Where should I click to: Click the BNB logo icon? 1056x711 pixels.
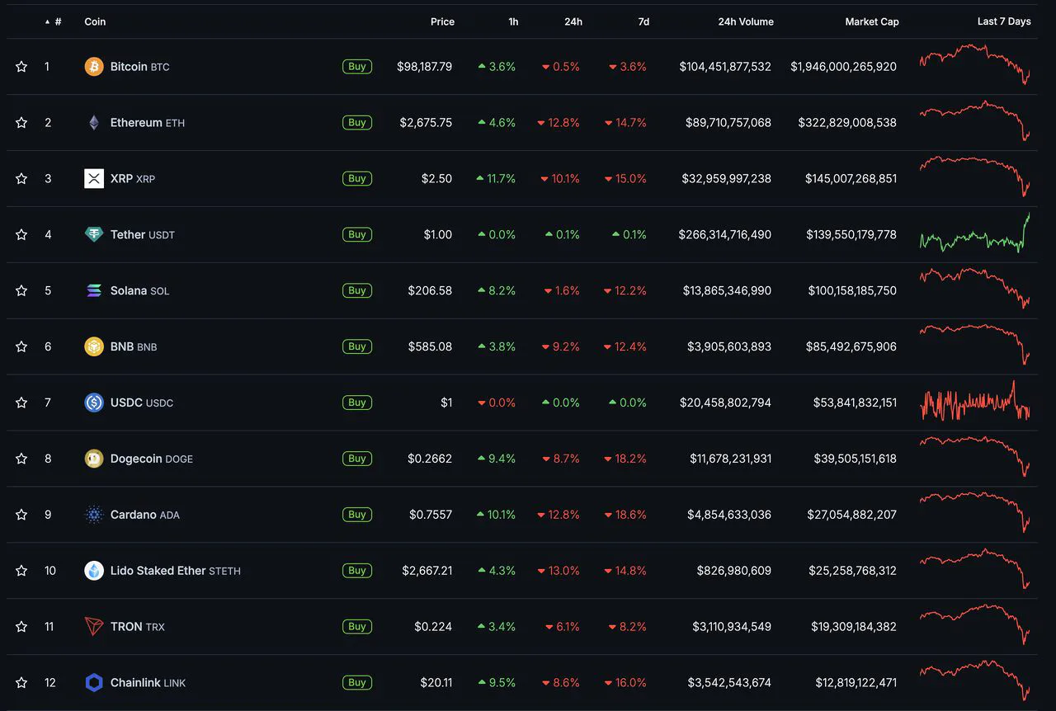pos(94,346)
